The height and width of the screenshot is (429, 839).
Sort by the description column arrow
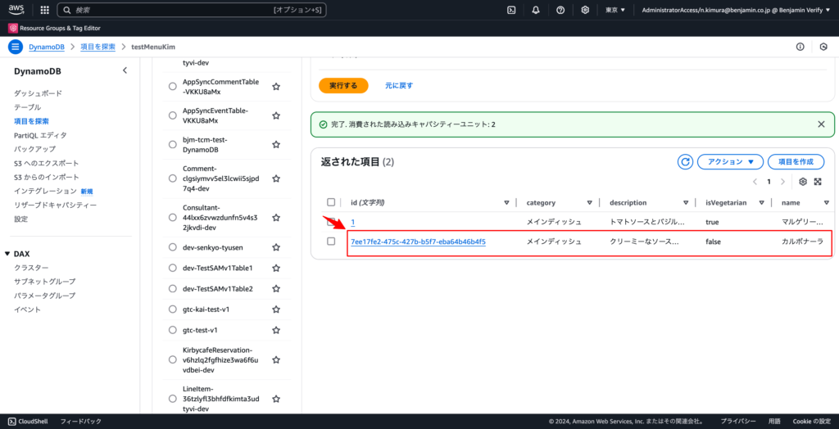(686, 203)
